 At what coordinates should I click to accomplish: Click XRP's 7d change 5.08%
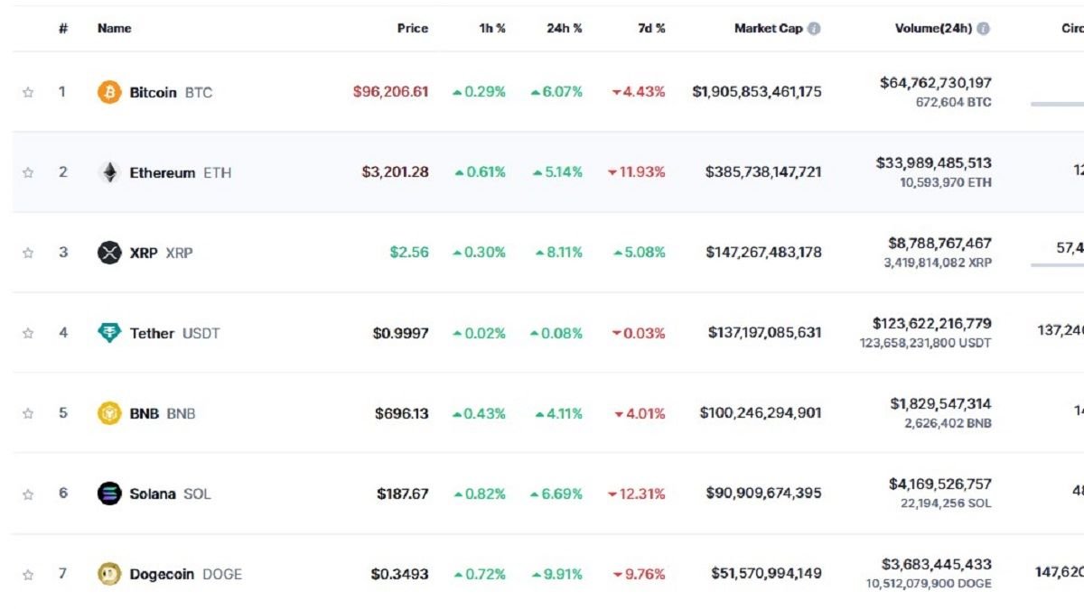click(x=640, y=253)
